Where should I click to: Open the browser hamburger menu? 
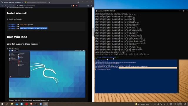coord(92,6)
